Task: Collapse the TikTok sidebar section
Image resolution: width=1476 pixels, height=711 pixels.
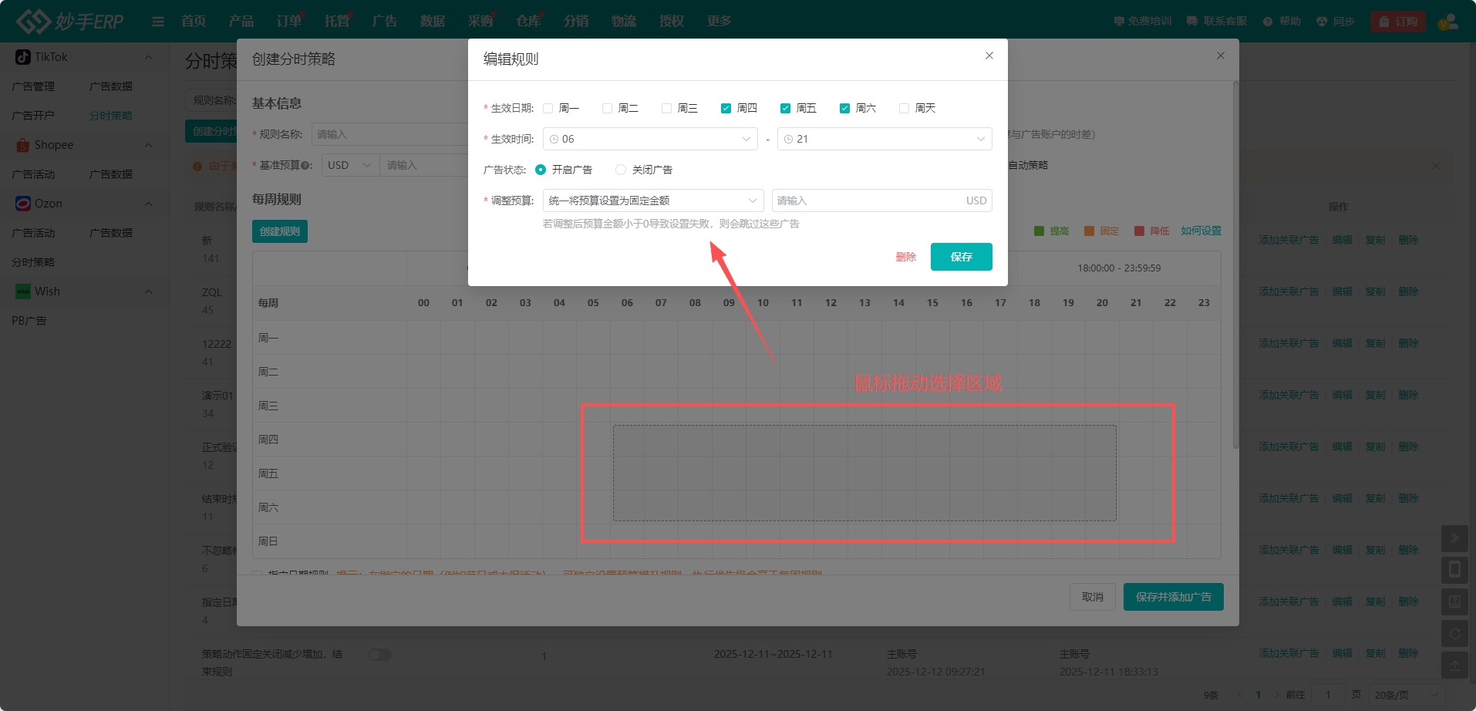Action: pos(149,57)
